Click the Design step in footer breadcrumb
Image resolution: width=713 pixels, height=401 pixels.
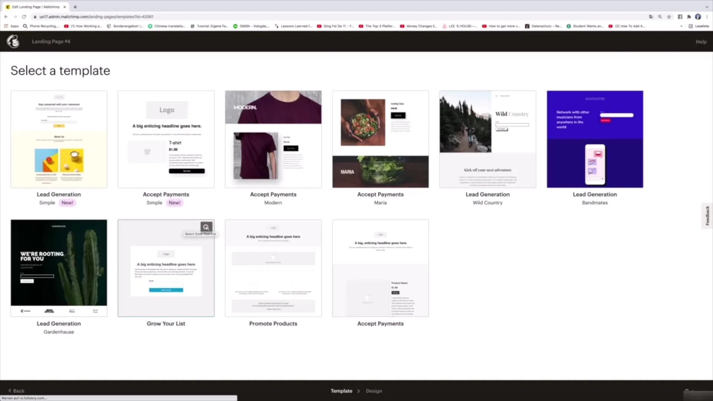pos(374,391)
